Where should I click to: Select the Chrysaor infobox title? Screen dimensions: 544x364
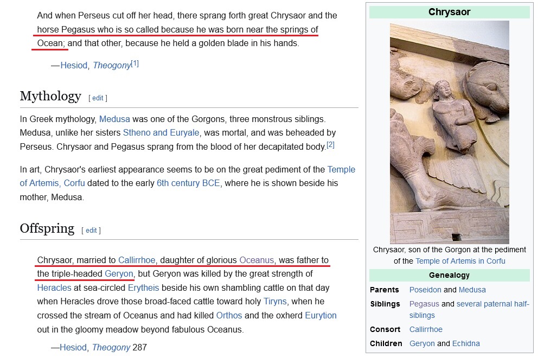pyautogui.click(x=449, y=12)
